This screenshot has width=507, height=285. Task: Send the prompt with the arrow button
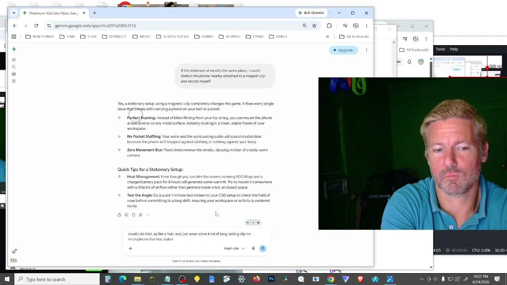[x=263, y=249]
